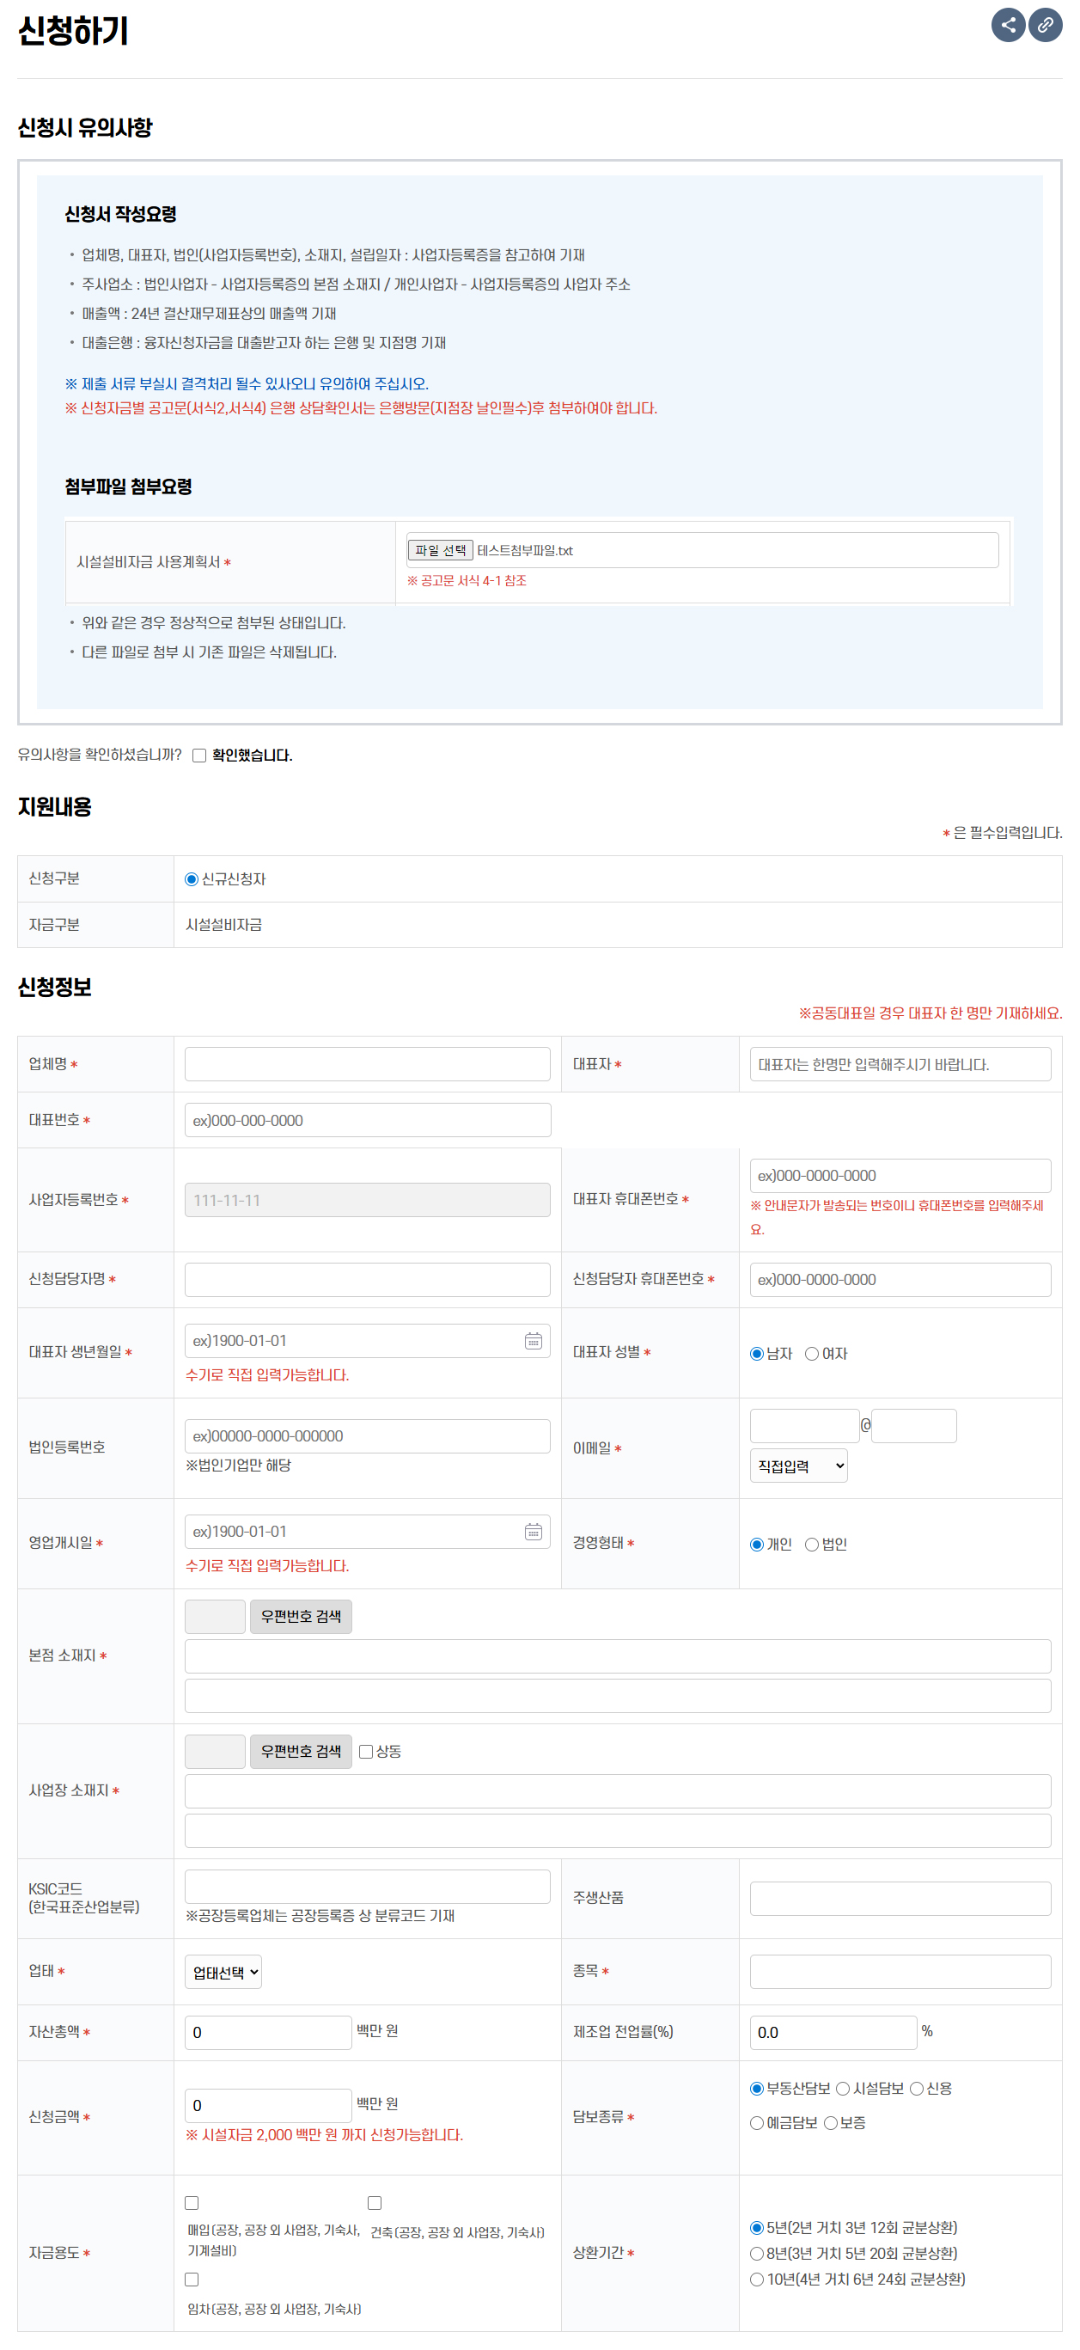The width and height of the screenshot is (1080, 2350).
Task: Click the 본점 소재지 postal code box
Action: click(216, 1617)
